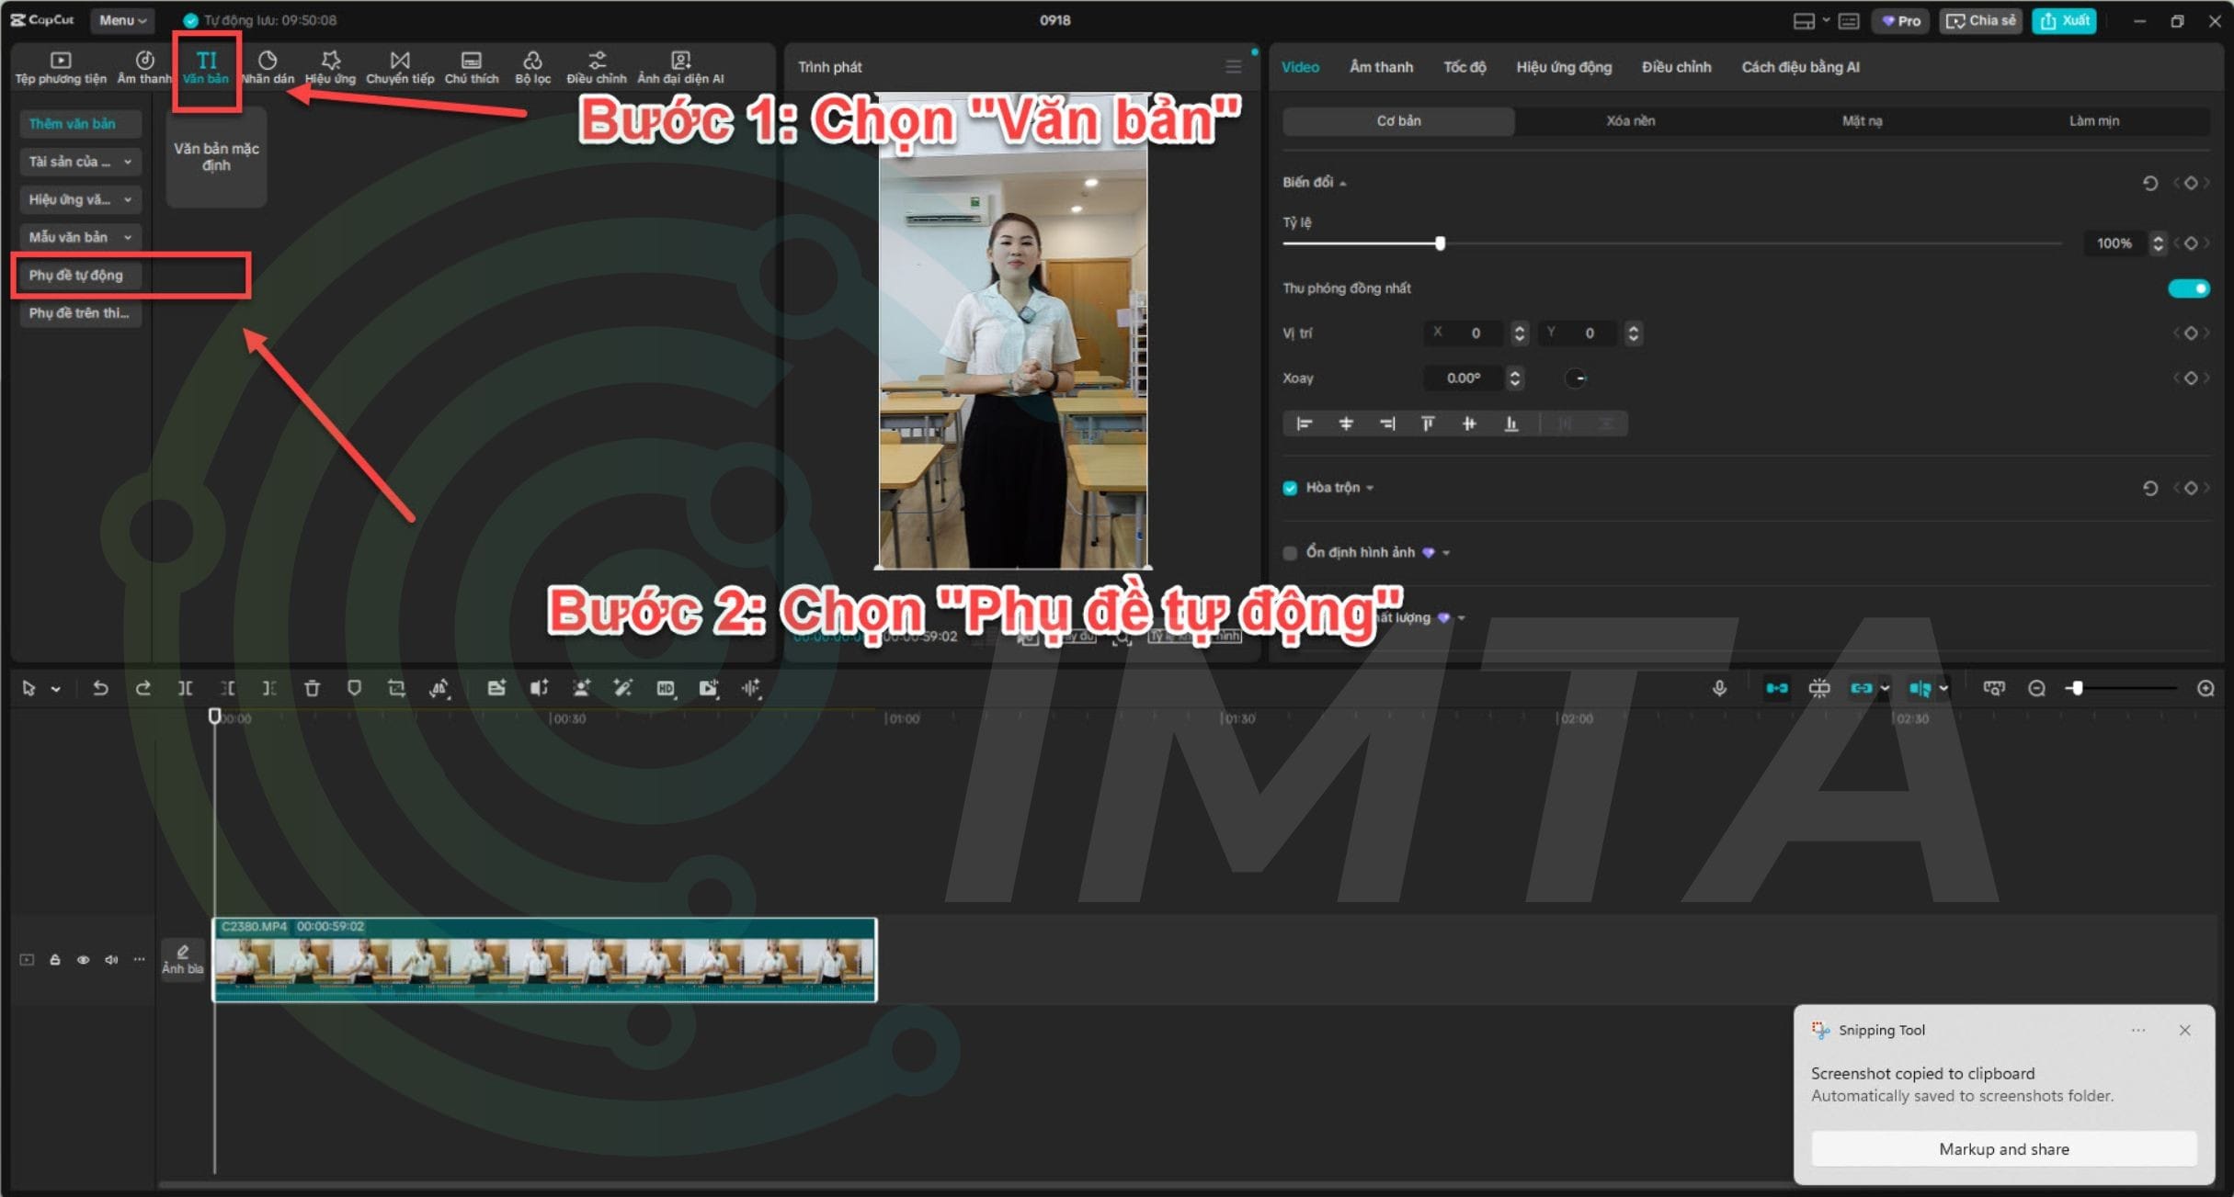Open the Bộ lọc filters panel
Image resolution: width=2234 pixels, height=1197 pixels.
(532, 67)
